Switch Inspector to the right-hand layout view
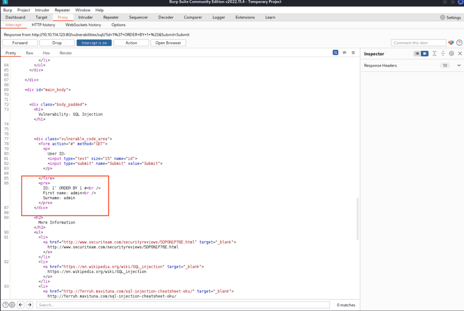Screen dimensions: 464x311 coord(425,53)
